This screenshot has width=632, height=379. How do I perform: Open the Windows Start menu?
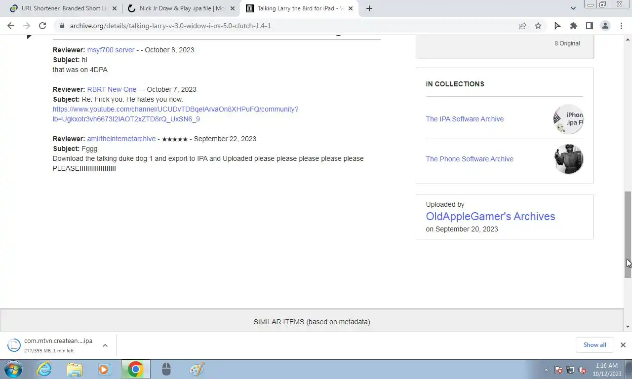13,369
